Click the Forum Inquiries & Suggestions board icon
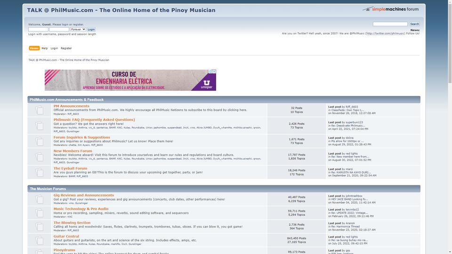 [40, 141]
